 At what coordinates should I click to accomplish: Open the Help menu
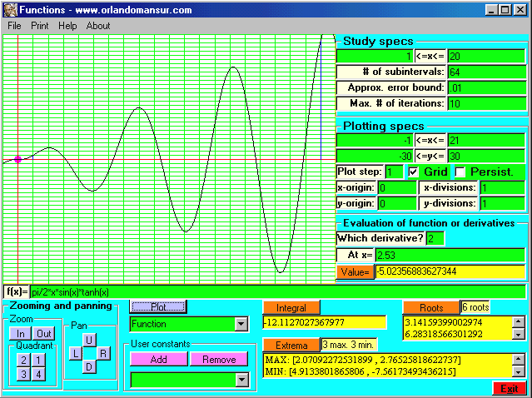coord(67,26)
